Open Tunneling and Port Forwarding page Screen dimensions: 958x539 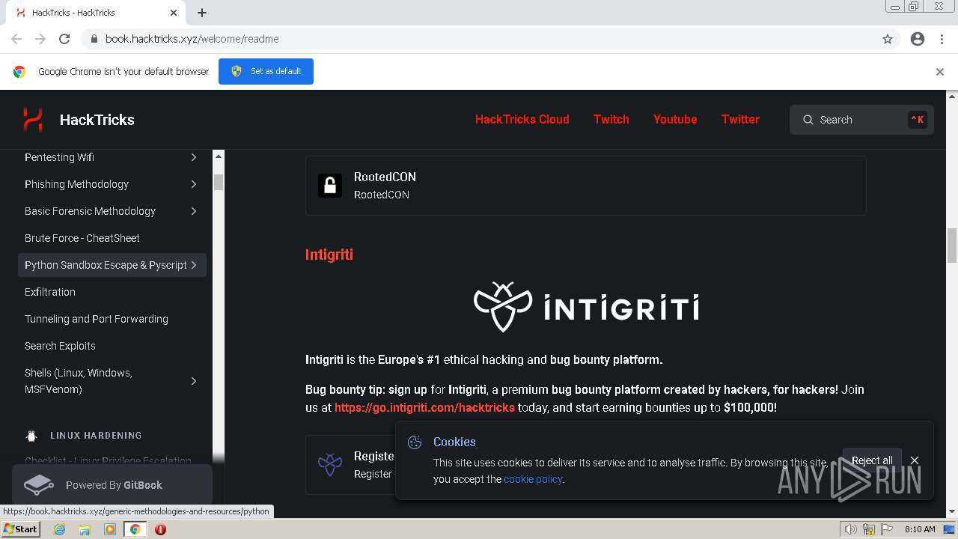[x=97, y=319]
